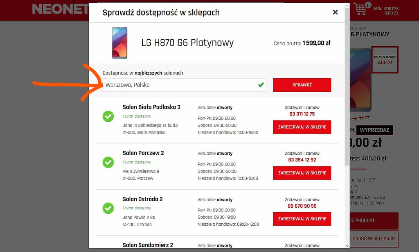419x252 pixels.
Task: Click the green validation tick in the location field
Action: click(x=261, y=85)
